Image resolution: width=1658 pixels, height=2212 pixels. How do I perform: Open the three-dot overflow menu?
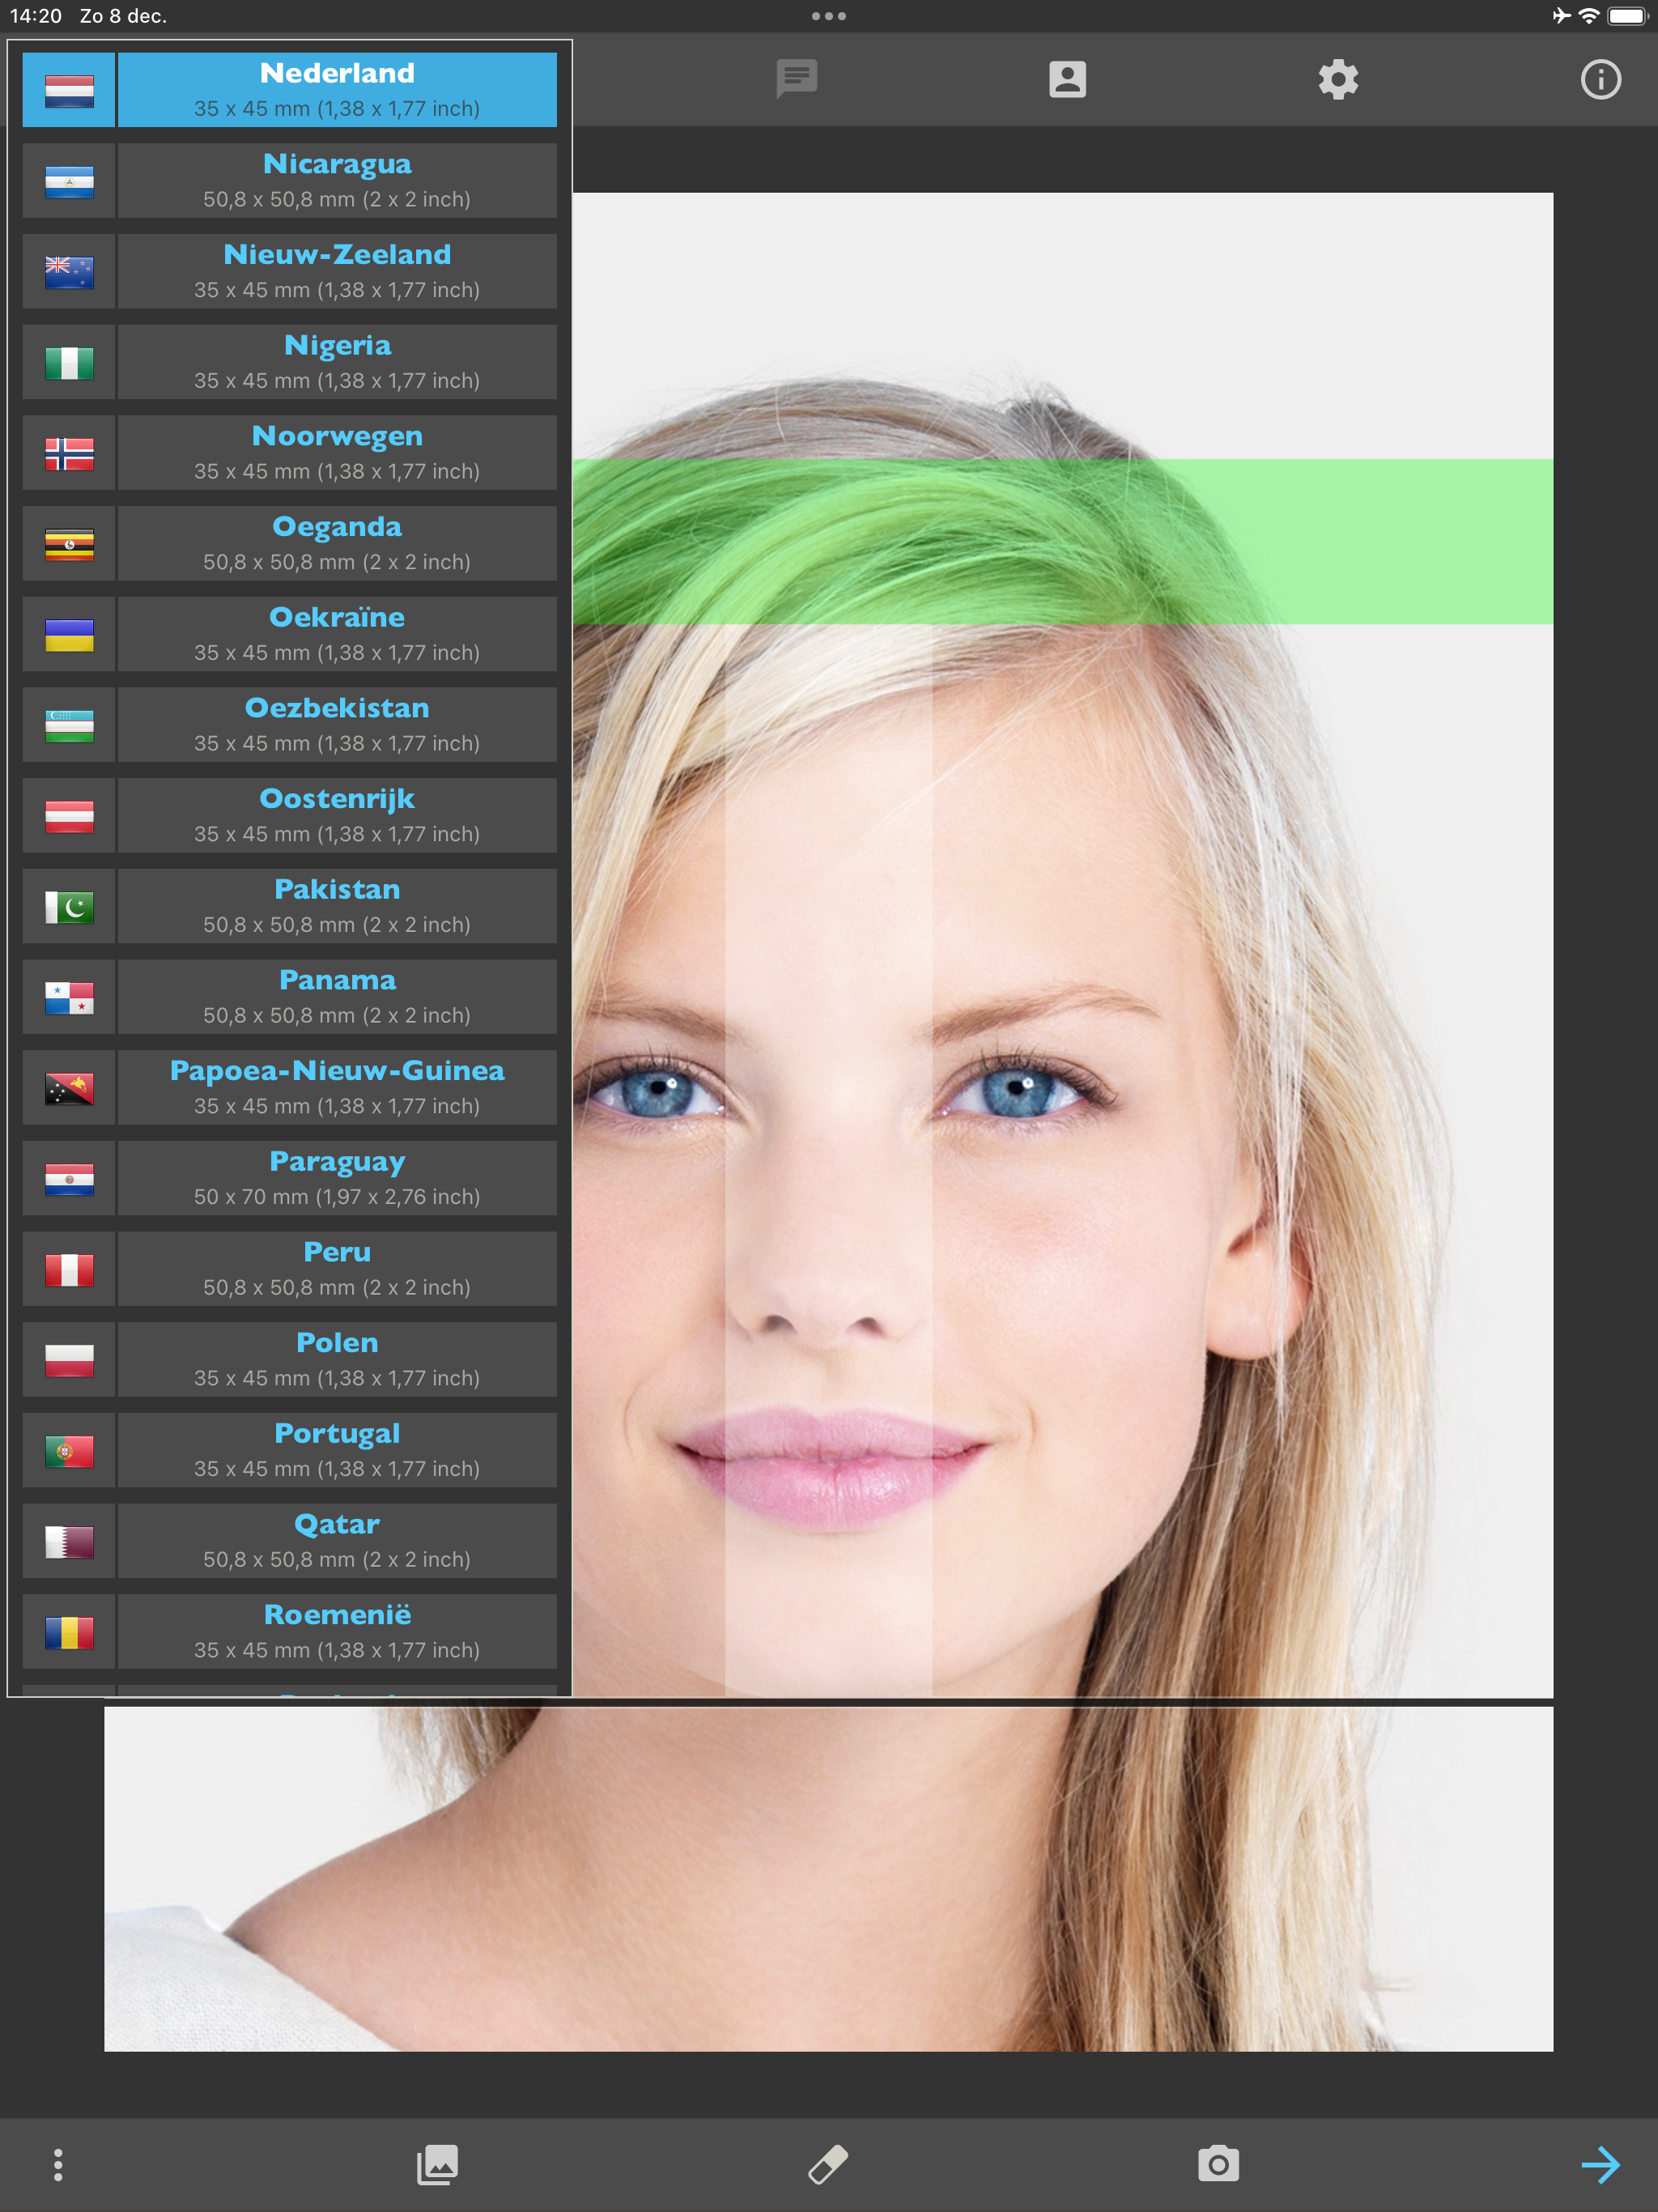(58, 2163)
